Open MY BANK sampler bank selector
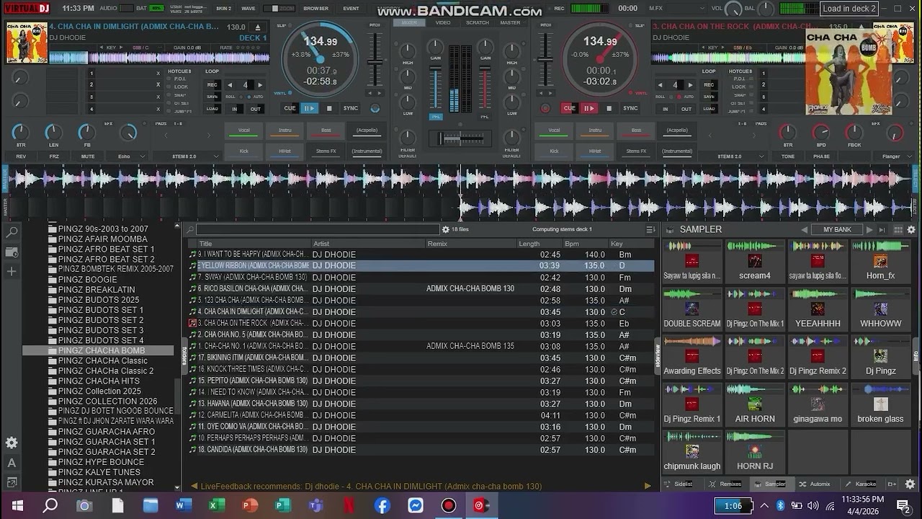922x519 pixels. point(838,229)
